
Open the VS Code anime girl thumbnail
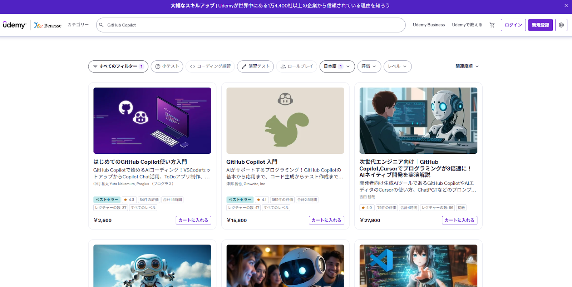point(418,266)
